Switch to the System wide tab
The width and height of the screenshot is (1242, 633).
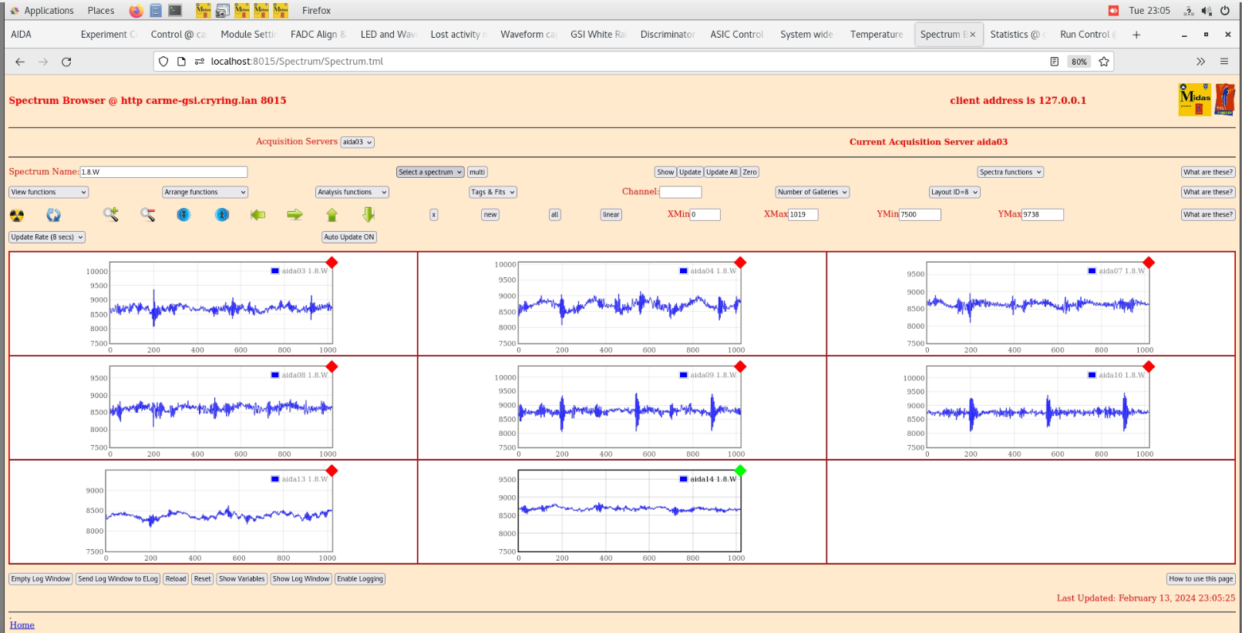[x=806, y=35]
